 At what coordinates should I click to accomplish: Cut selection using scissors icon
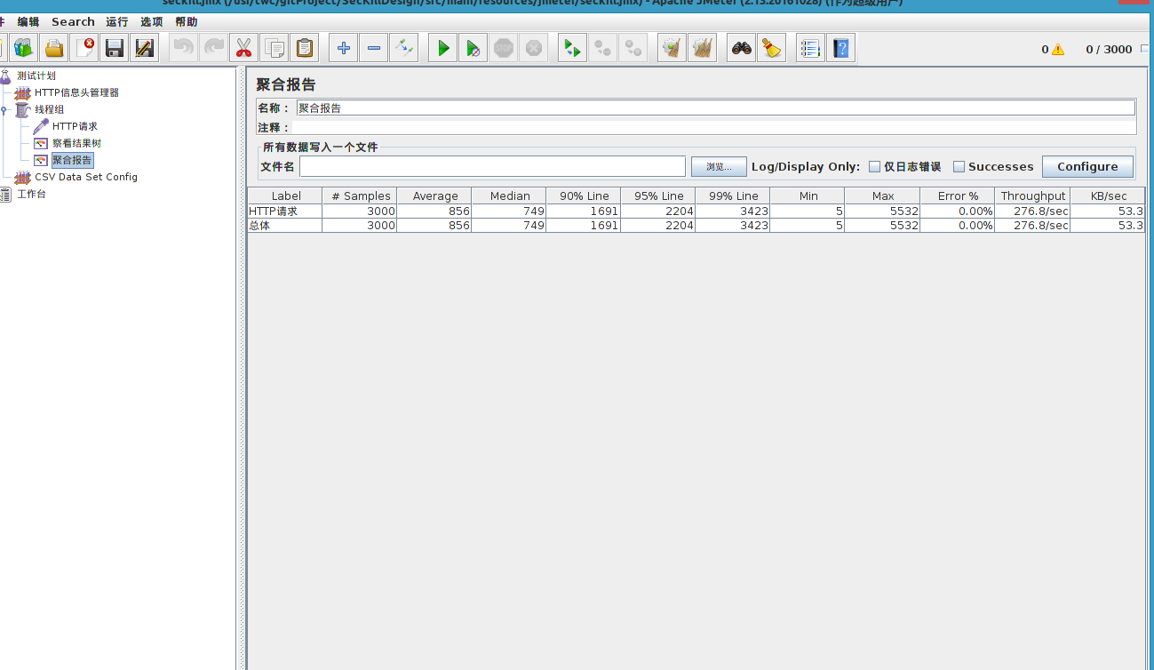tap(243, 47)
